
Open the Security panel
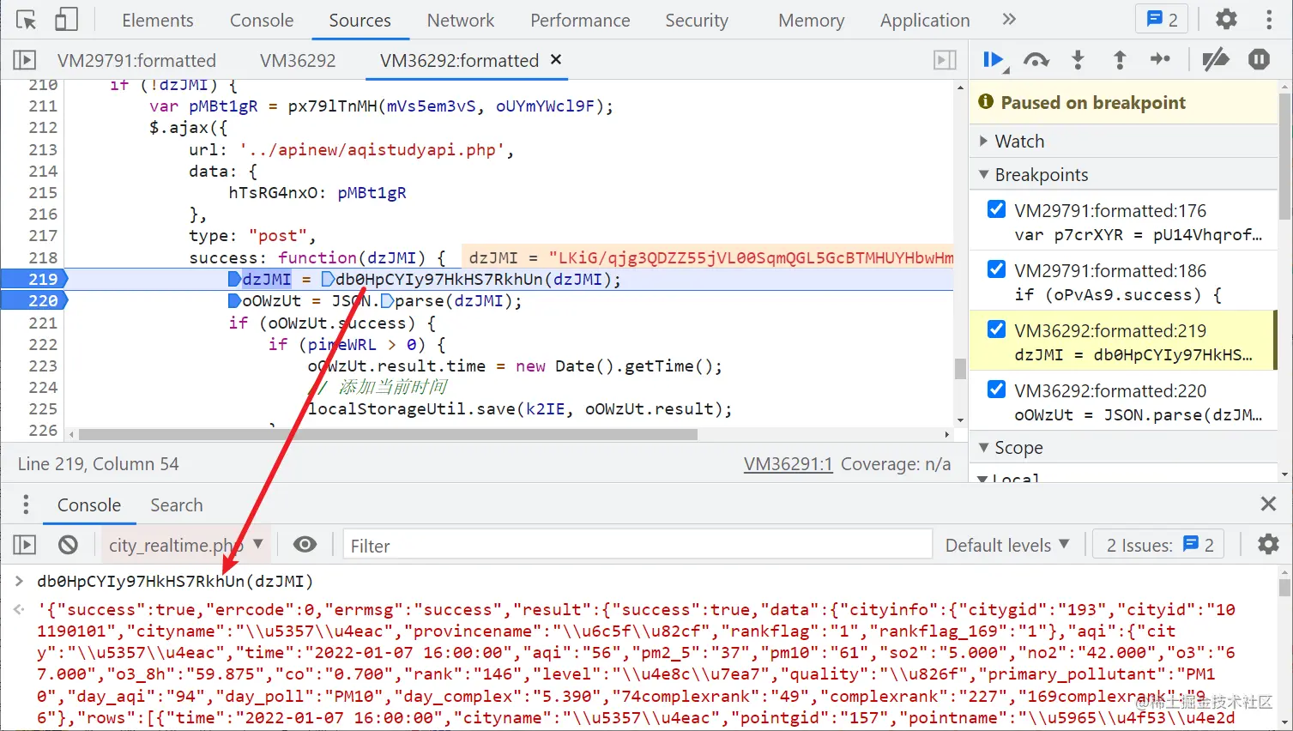[697, 20]
